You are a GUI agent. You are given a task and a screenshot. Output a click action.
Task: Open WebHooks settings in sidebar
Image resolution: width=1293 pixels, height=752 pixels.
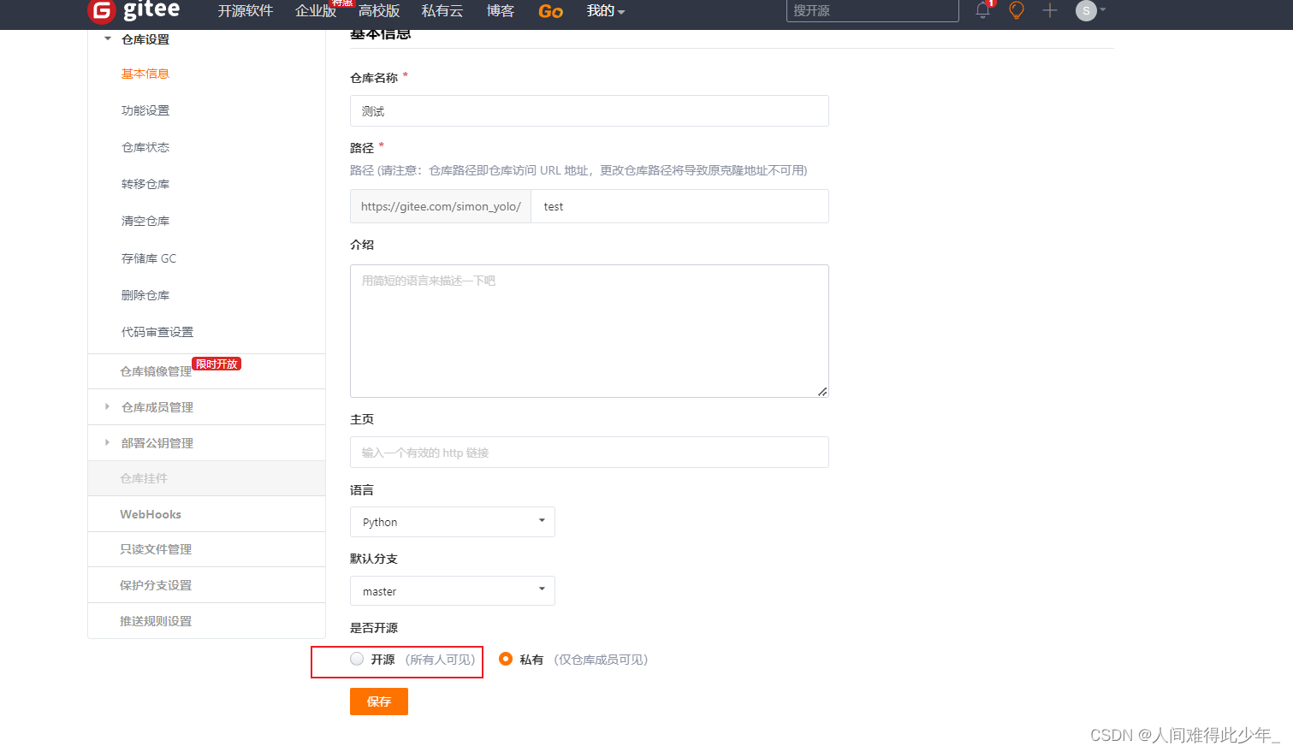coord(151,514)
